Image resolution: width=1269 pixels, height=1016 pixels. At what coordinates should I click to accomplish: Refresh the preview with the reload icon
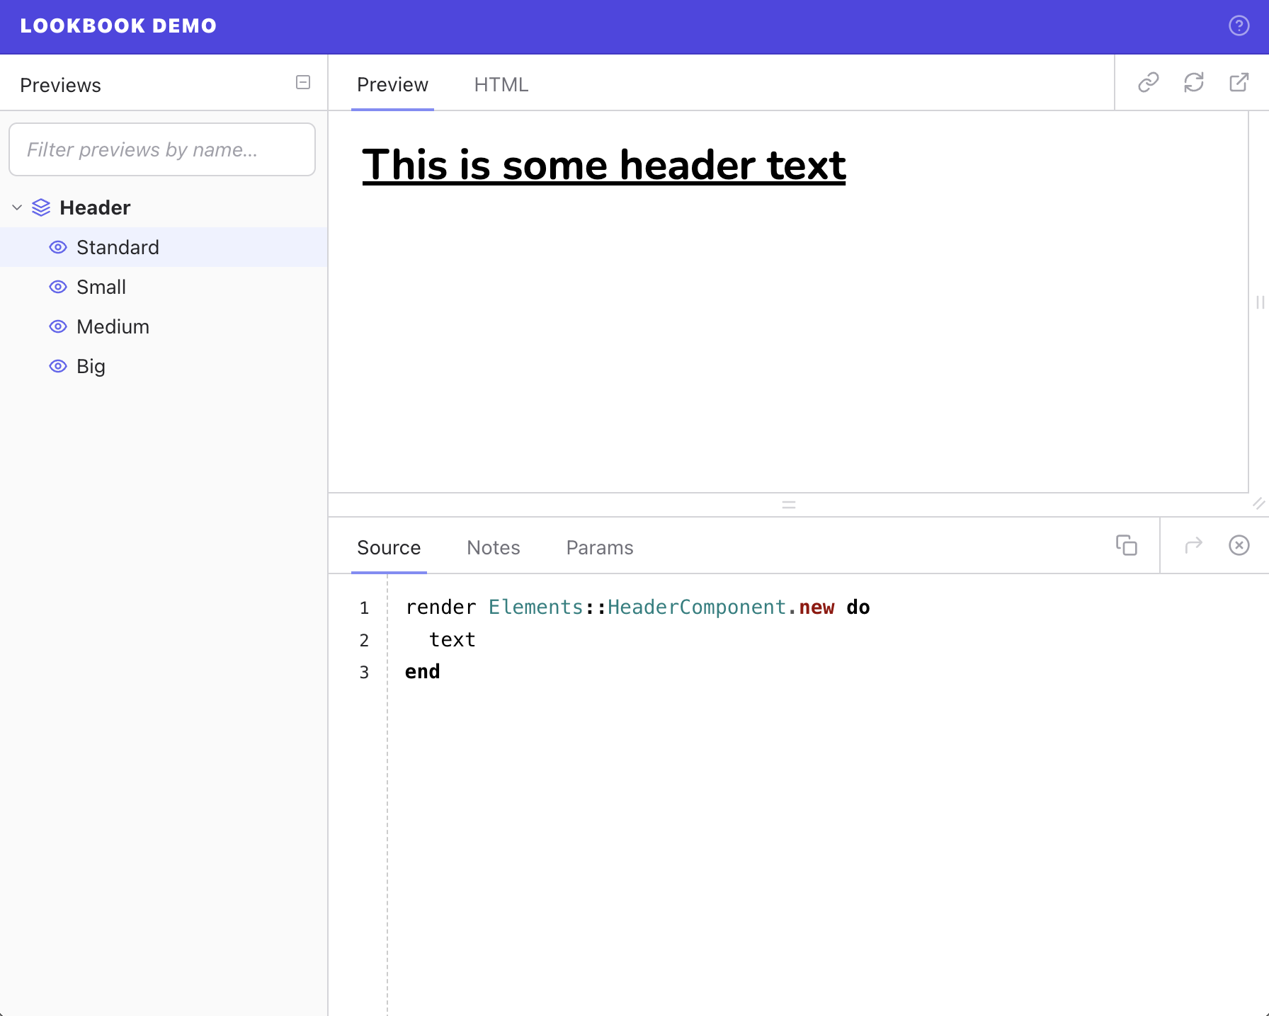coord(1193,83)
